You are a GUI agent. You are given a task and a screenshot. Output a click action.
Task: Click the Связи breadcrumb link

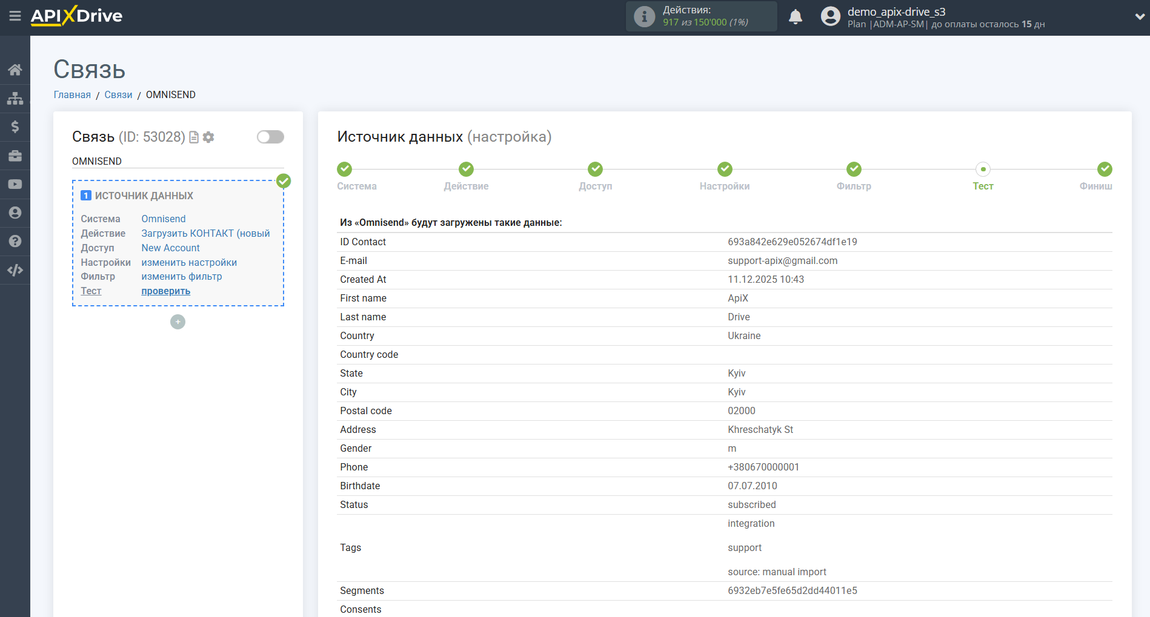pyautogui.click(x=118, y=95)
